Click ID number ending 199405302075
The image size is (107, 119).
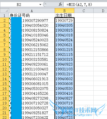pos(32,88)
